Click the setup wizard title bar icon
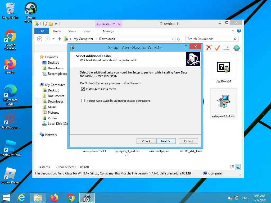Image resolution: width=271 pixels, height=203 pixels. click(73, 47)
